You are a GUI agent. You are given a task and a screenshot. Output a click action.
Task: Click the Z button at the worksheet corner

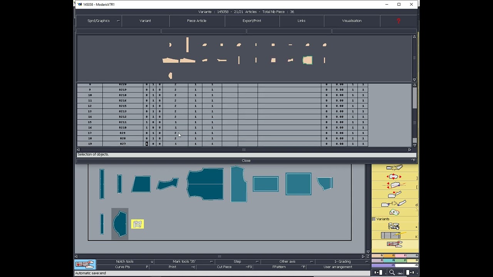click(368, 256)
